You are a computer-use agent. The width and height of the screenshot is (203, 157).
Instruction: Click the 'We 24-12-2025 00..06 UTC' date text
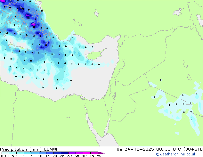point(149,149)
